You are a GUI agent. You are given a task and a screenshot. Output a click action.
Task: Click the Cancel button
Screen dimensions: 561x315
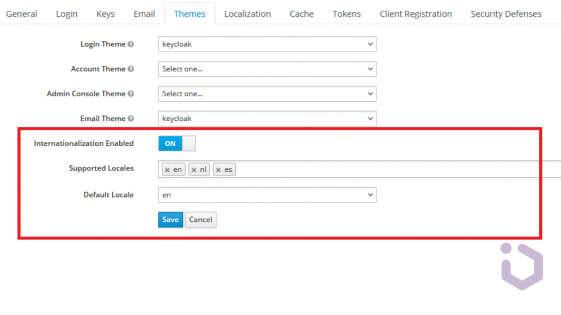point(200,220)
